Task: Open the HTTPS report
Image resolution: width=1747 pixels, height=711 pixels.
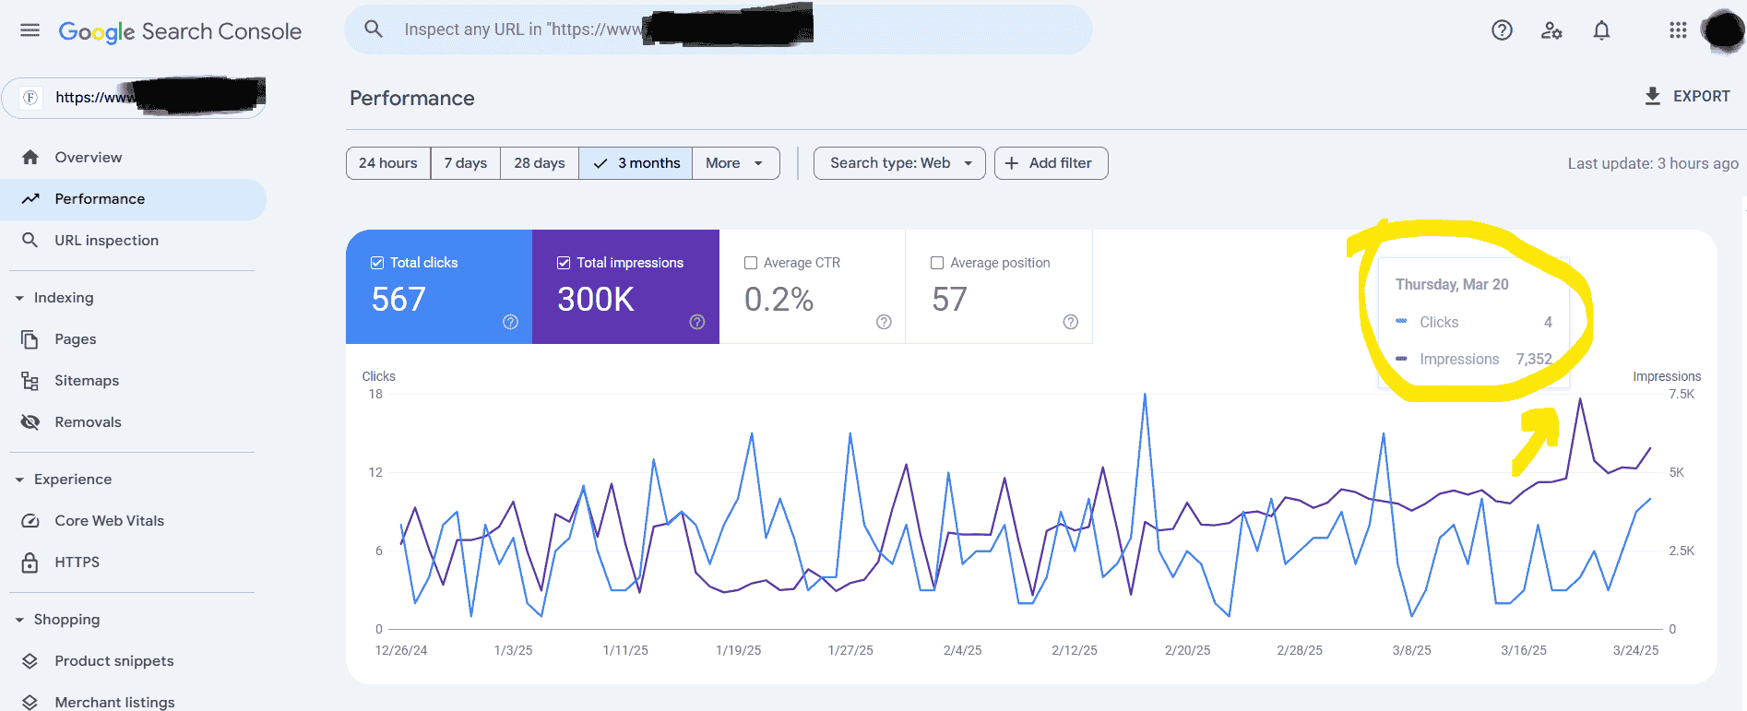Action: point(133,563)
